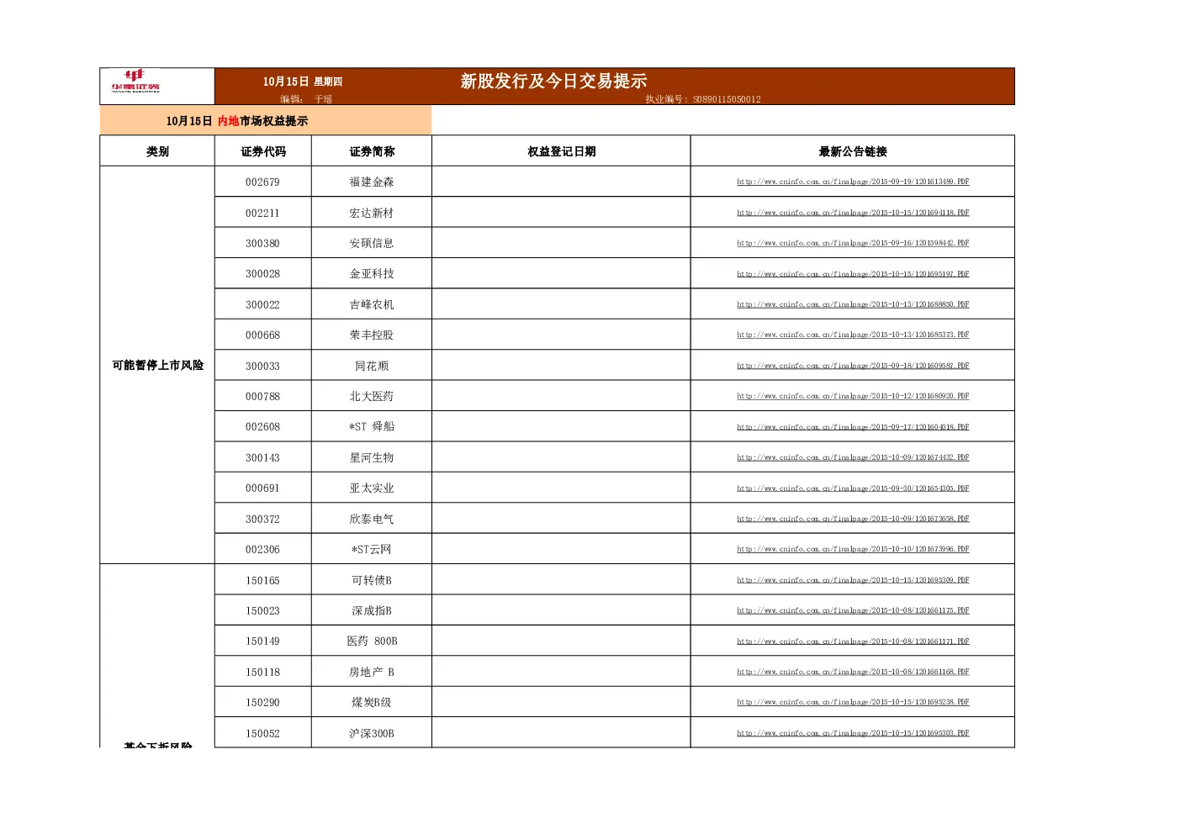
Task: Click the 证券简称 column header
Action: (x=372, y=151)
